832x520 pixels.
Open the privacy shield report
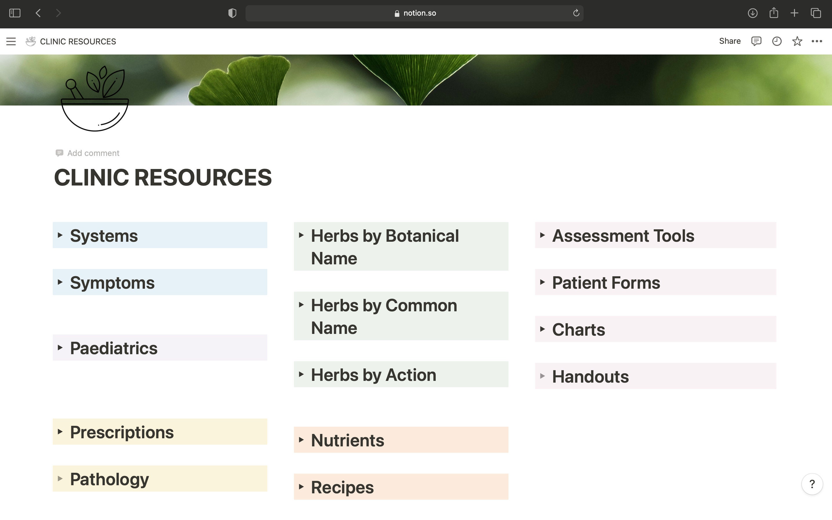232,13
